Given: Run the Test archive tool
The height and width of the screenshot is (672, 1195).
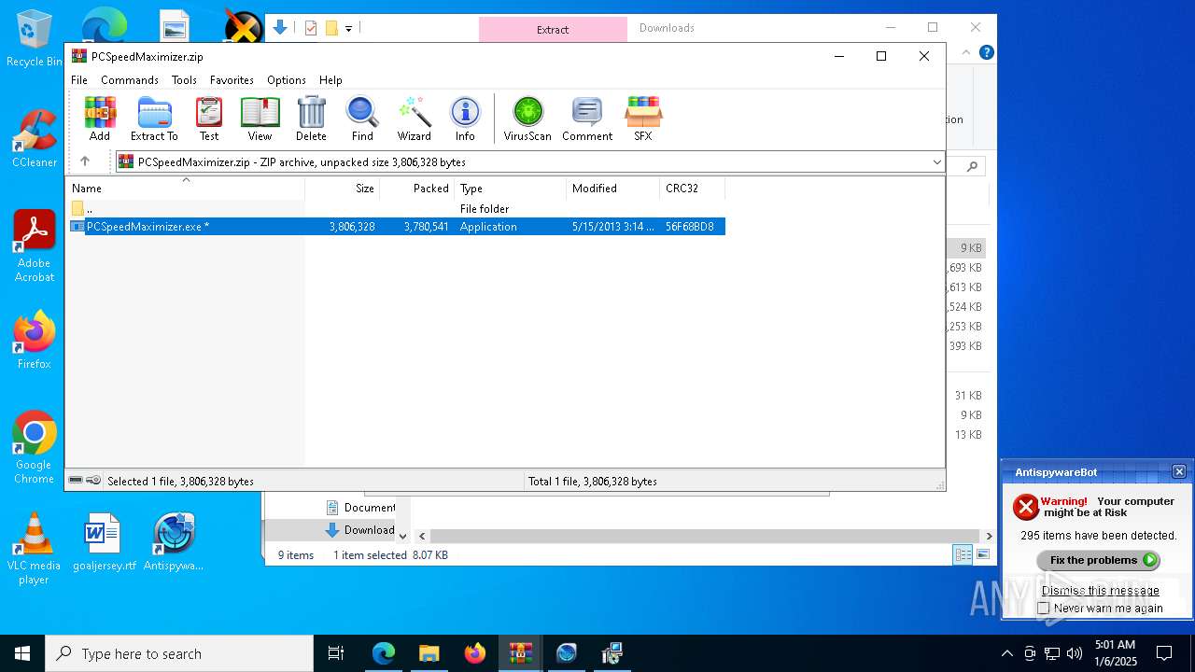Looking at the screenshot, I should [209, 119].
